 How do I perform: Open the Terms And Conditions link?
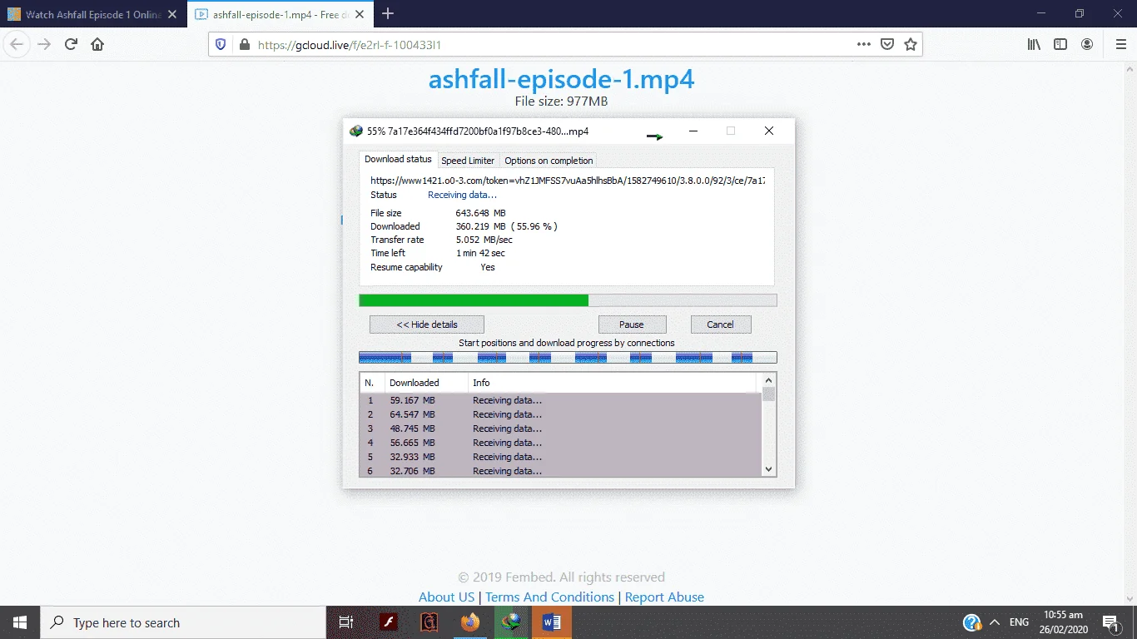click(549, 597)
